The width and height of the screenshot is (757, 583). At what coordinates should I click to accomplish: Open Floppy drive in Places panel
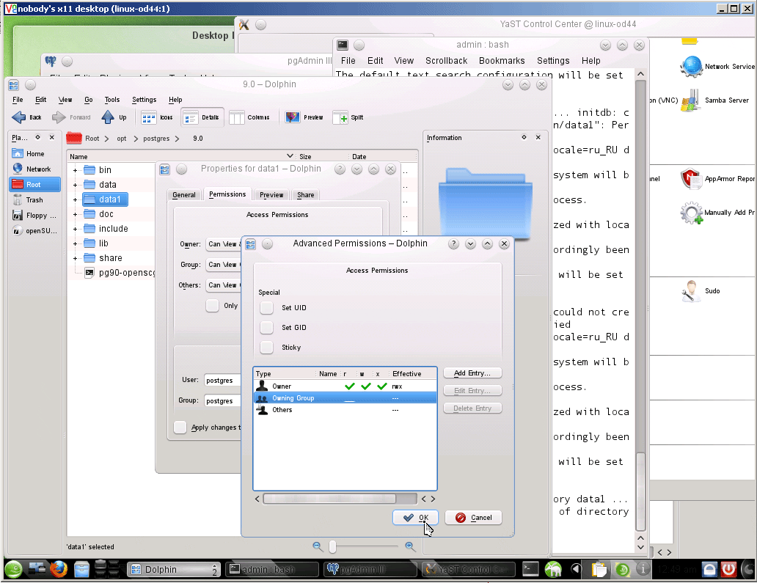coord(34,216)
